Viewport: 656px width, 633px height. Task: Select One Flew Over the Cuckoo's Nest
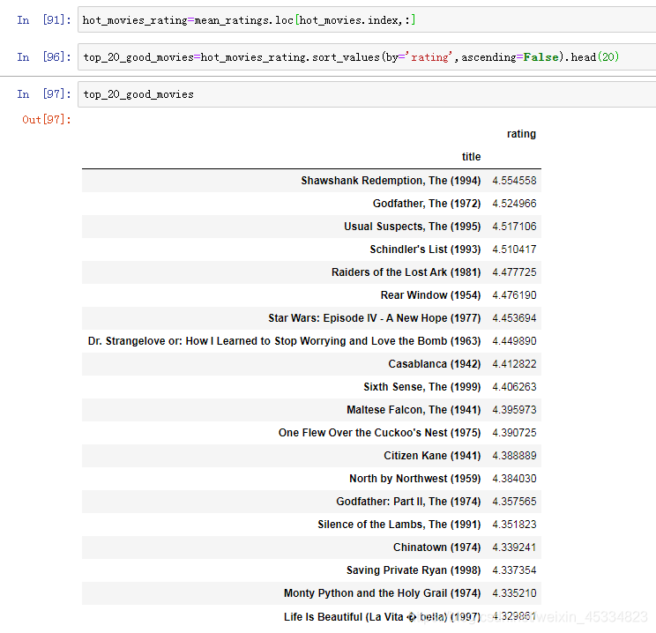(x=379, y=433)
